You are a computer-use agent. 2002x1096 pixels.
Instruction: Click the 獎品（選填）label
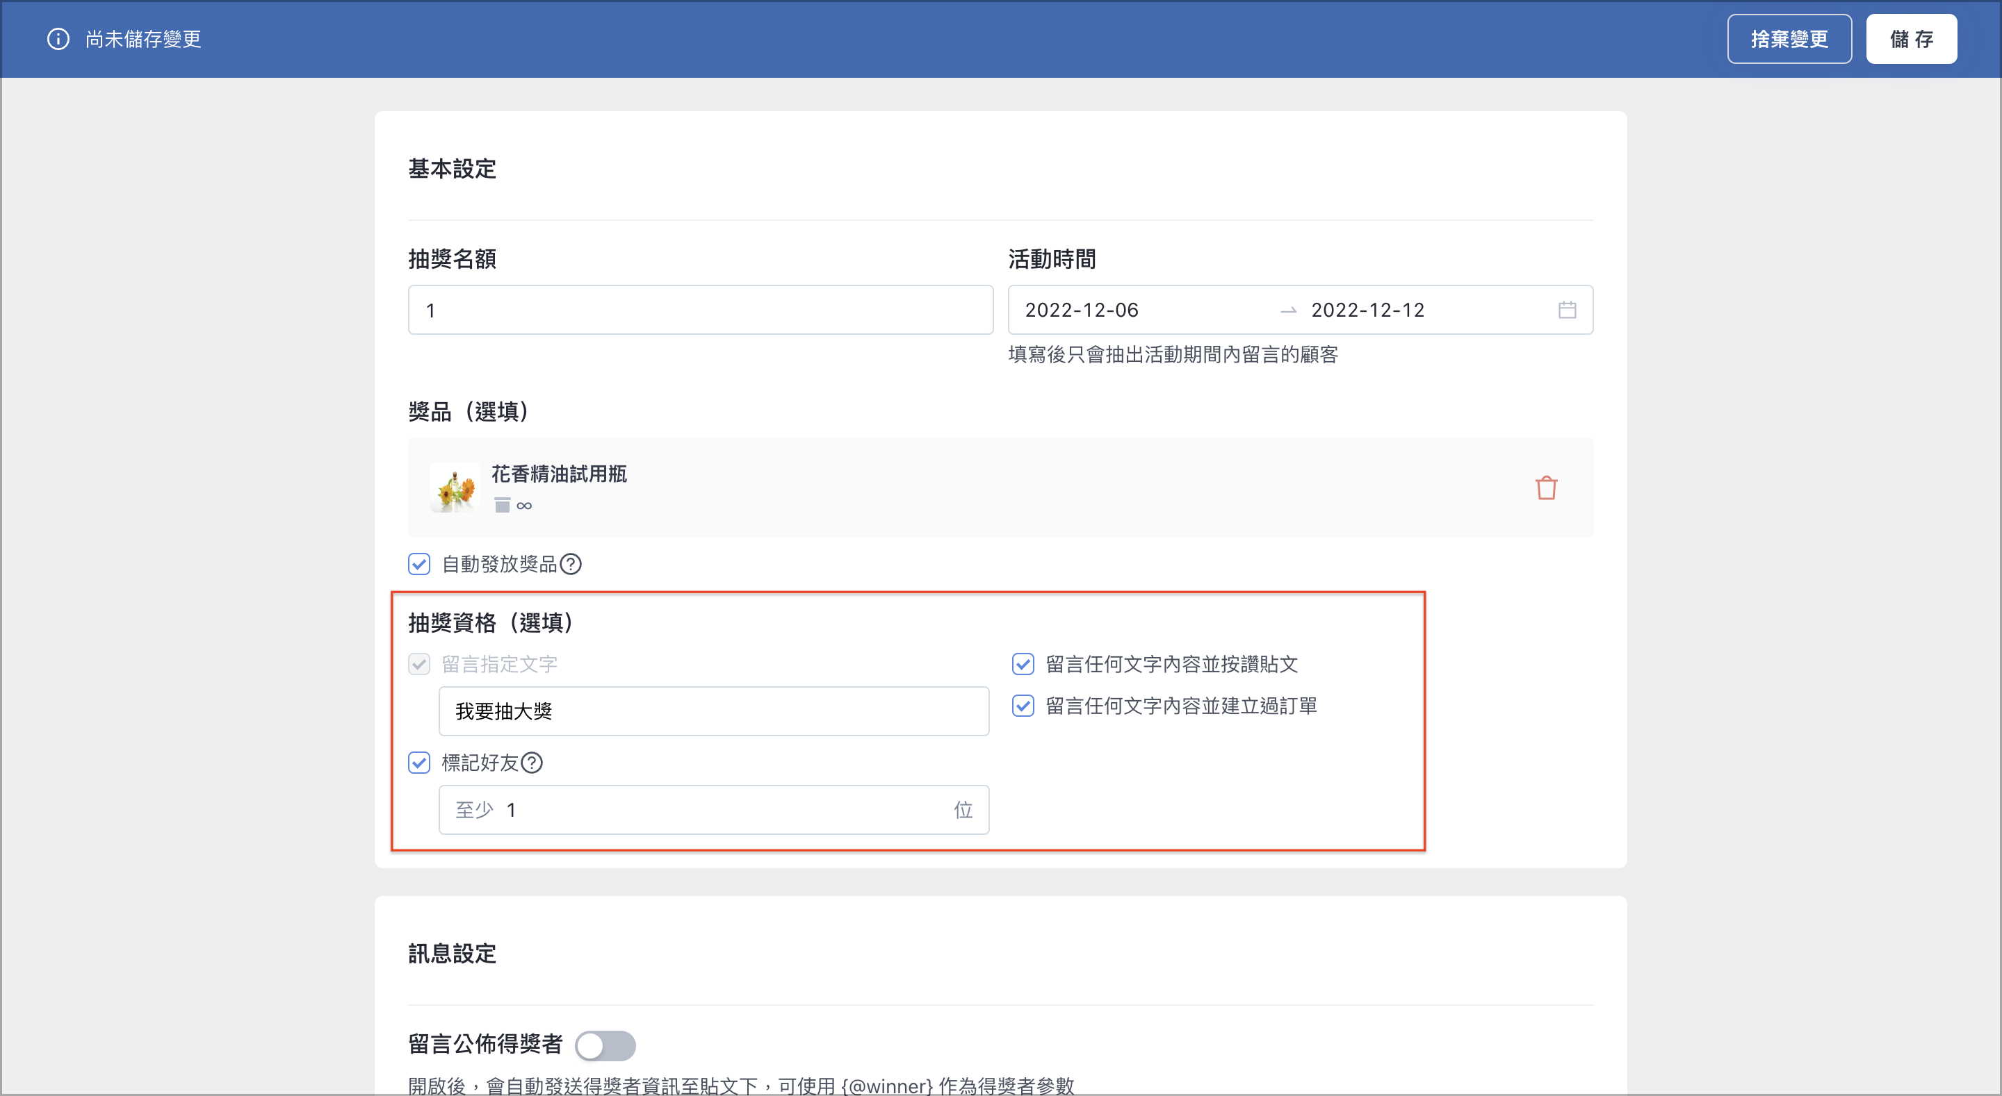[x=470, y=412]
